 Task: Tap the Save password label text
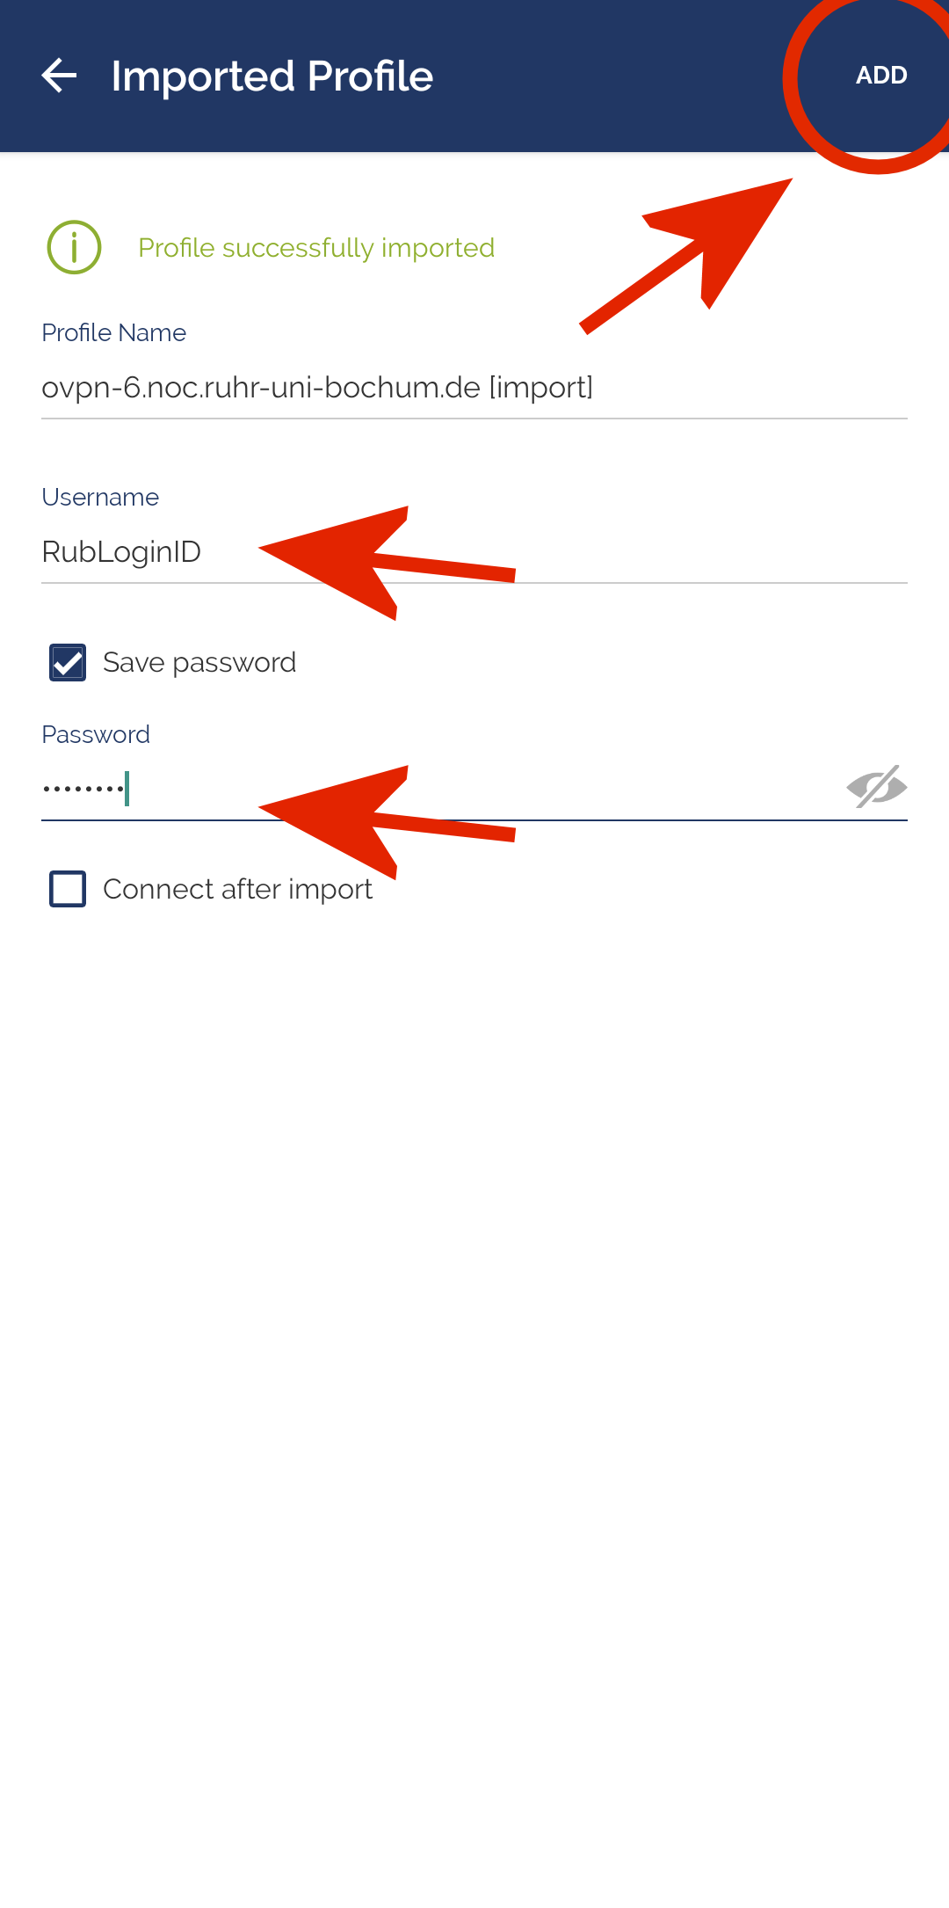[199, 663]
